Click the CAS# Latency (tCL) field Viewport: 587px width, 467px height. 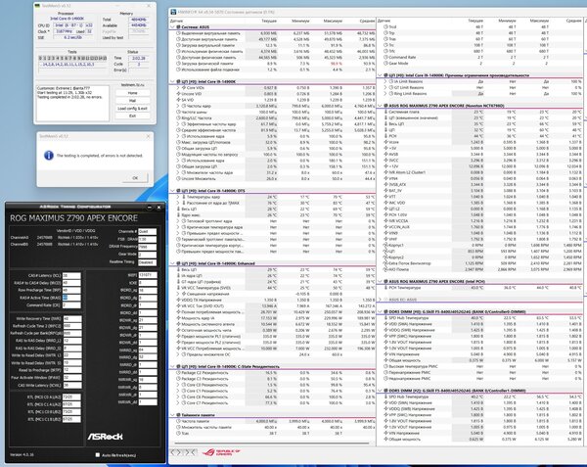pyautogui.click(x=71, y=276)
